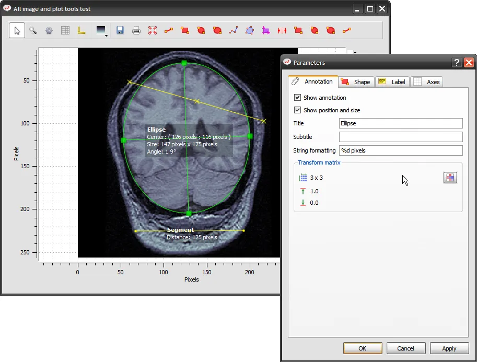Click the Title input field
The image size is (477, 362).
(x=400, y=123)
